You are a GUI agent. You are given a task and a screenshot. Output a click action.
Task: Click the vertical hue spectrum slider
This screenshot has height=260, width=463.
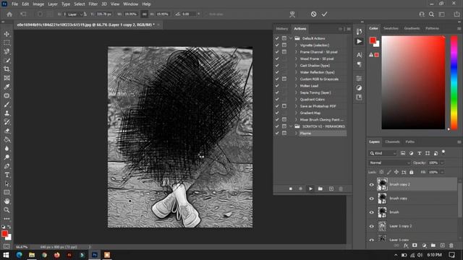(x=454, y=82)
